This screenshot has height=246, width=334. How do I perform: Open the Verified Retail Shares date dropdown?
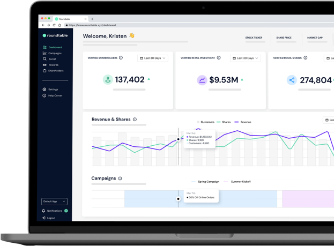pos(329,58)
